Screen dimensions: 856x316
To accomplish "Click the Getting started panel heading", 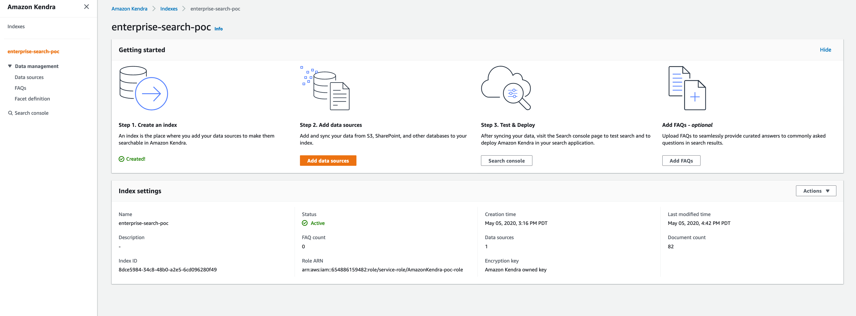I will (142, 50).
